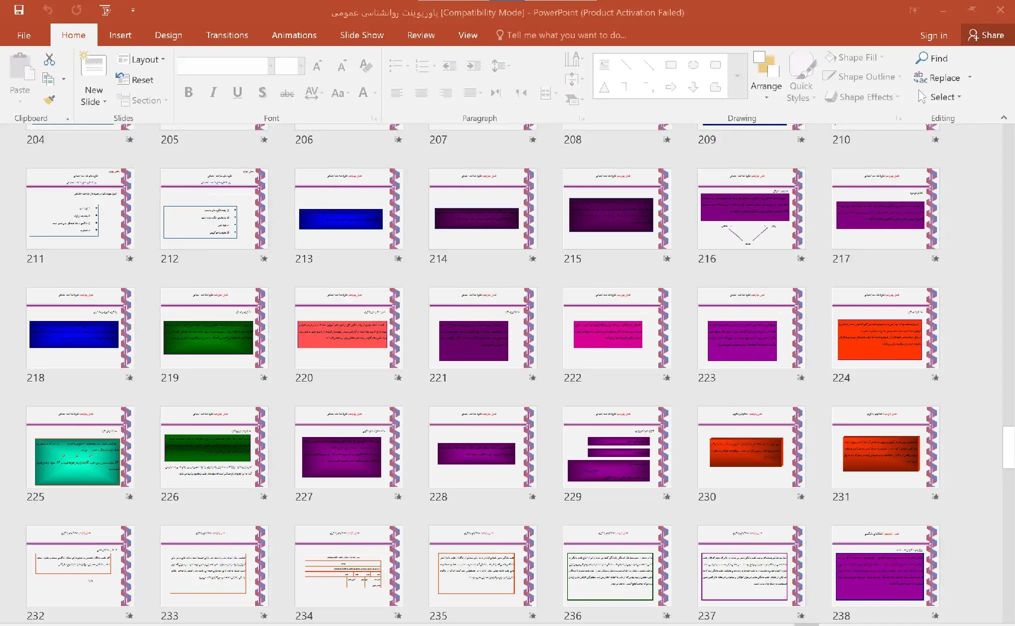Clear all formatting icon in Font group
The width and height of the screenshot is (1015, 626).
click(x=366, y=65)
